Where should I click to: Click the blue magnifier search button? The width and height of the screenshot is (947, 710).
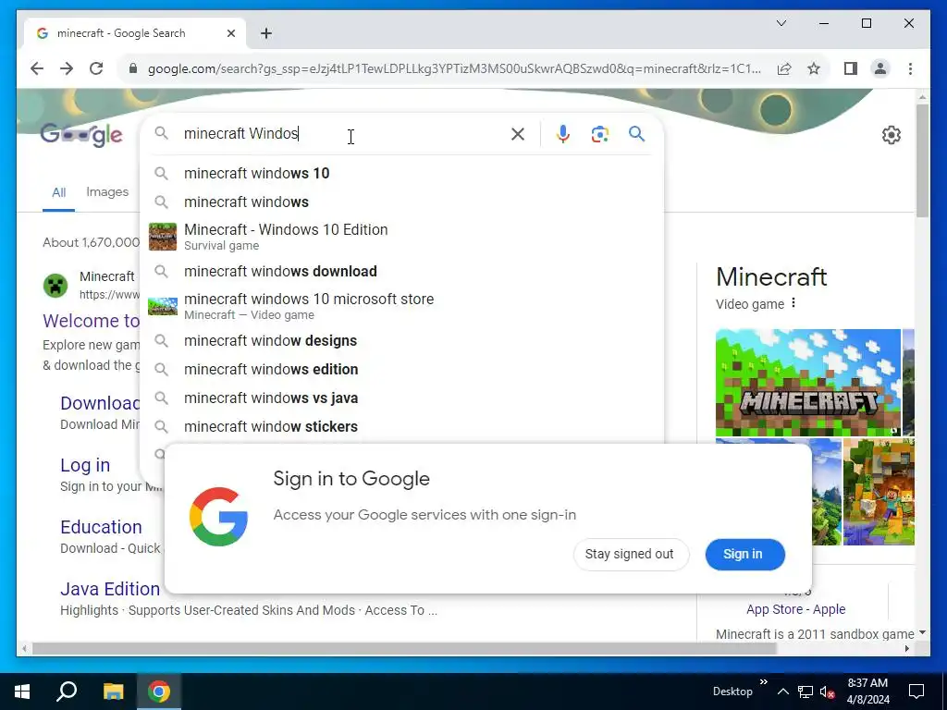point(636,133)
